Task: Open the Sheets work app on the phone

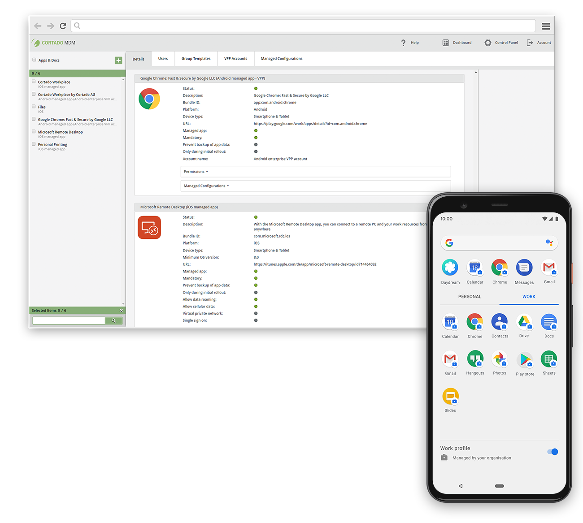Action: point(549,359)
